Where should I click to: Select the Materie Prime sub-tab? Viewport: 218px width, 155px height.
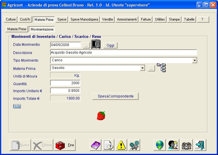(x=17, y=29)
